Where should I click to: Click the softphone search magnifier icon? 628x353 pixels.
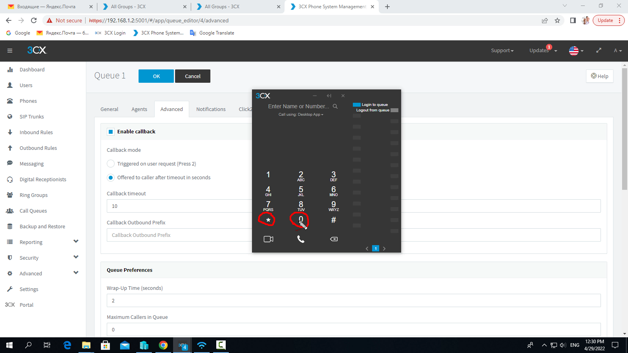point(335,106)
